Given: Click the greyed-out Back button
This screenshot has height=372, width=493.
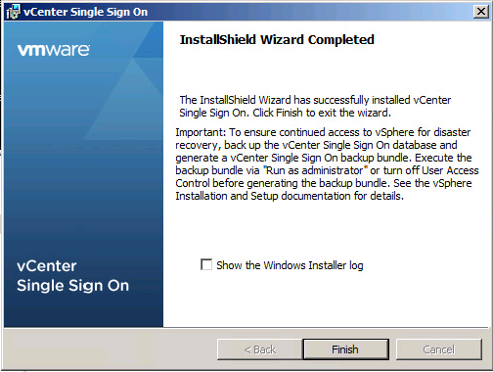Looking at the screenshot, I should coord(260,349).
